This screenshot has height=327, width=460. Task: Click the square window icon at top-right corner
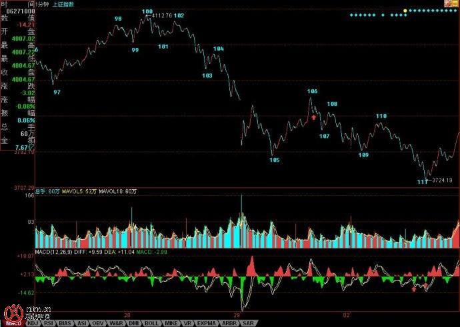(455, 3)
